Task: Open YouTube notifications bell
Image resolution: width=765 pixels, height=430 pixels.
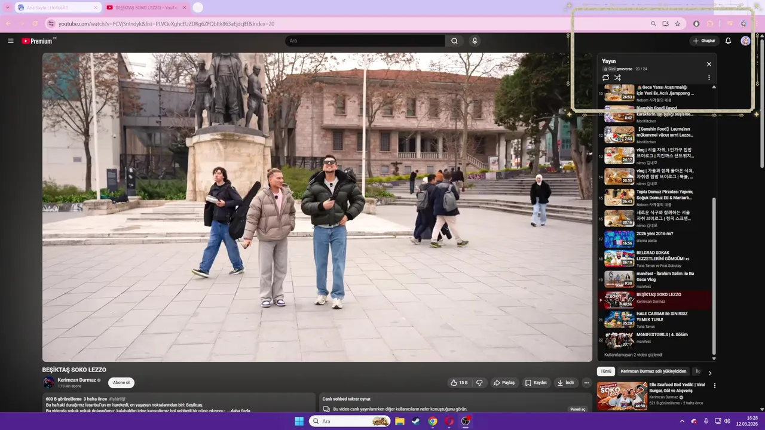Action: [x=728, y=41]
